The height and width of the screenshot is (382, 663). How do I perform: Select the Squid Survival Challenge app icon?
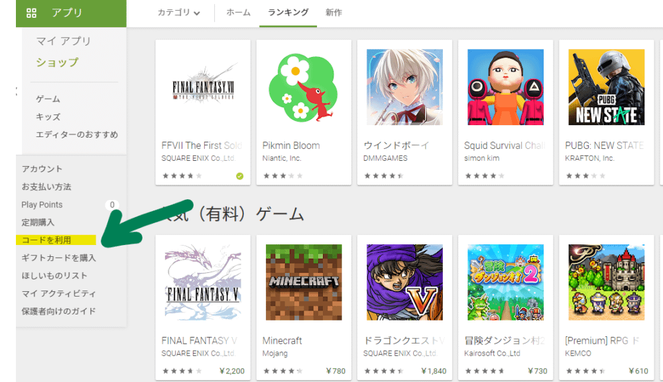[505, 87]
